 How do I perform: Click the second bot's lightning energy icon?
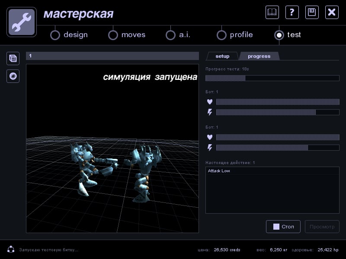210,148
